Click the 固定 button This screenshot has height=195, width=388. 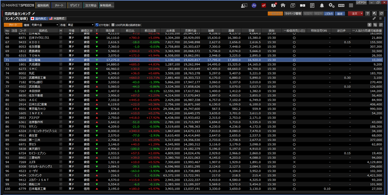(x=339, y=14)
